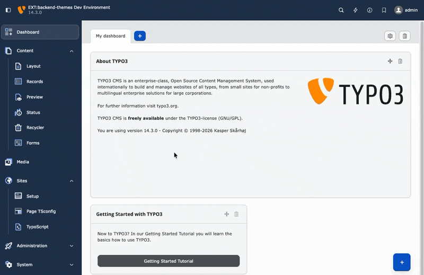This screenshot has width=424, height=275.
Task: Click the About TYPO3 widget title
Action: [x=112, y=61]
